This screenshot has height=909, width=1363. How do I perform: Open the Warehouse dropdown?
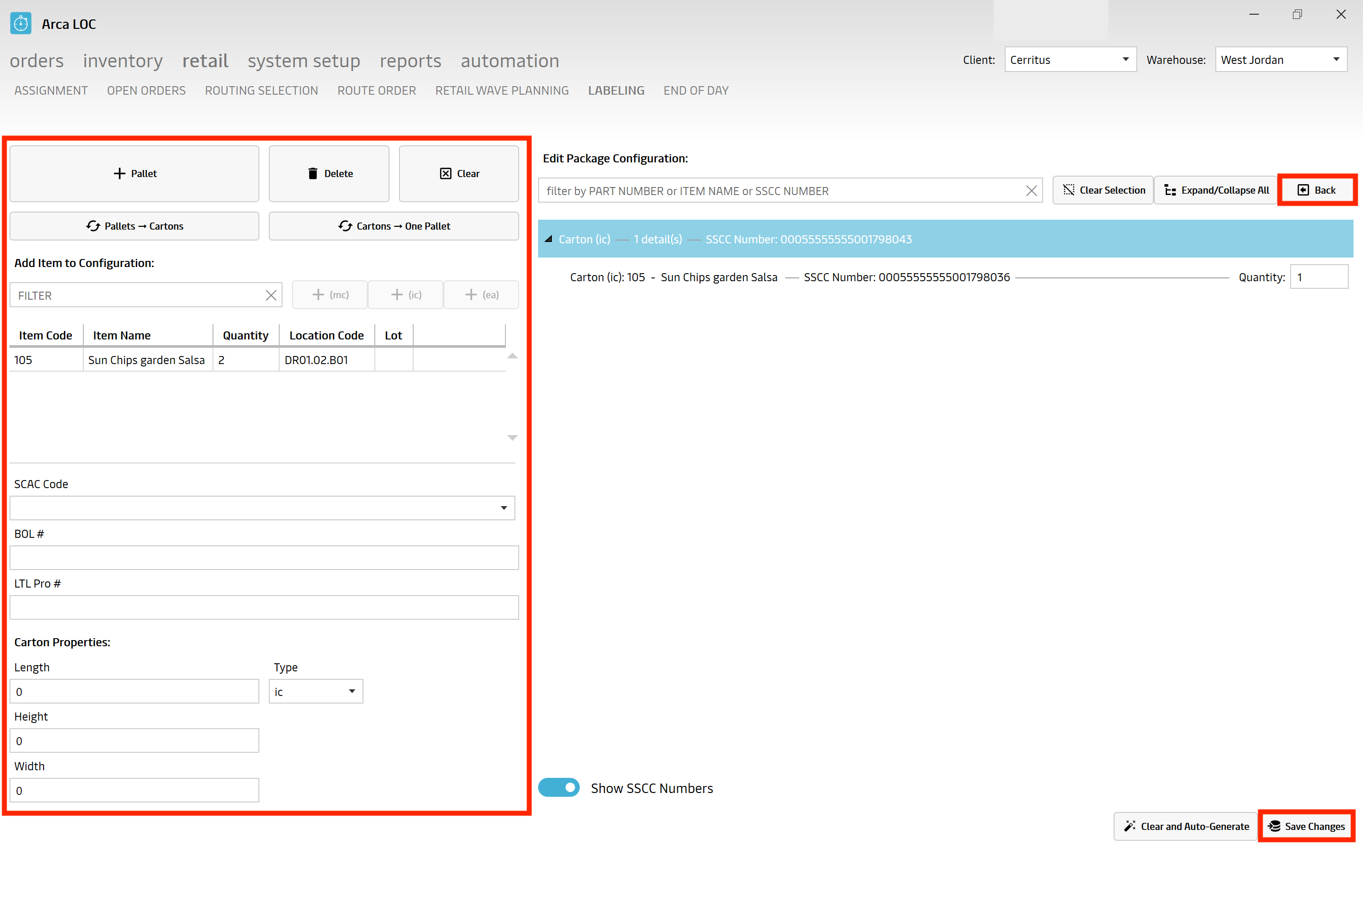pos(1281,60)
